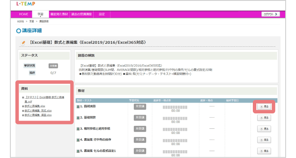Click the lesson title 3. 相対参照と絶対参照
The height and width of the screenshot is (158, 296).
95,128
